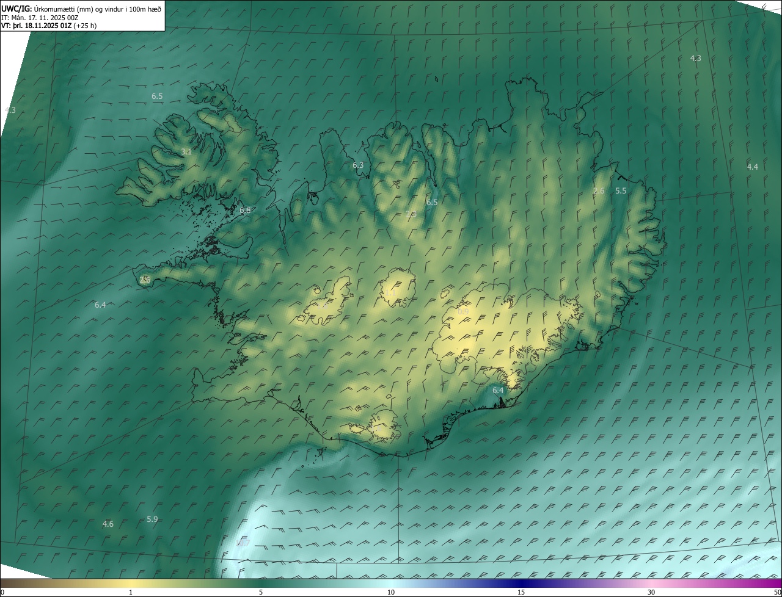Click the 0.9 value on the glacier
782x597 pixels.
click(463, 311)
